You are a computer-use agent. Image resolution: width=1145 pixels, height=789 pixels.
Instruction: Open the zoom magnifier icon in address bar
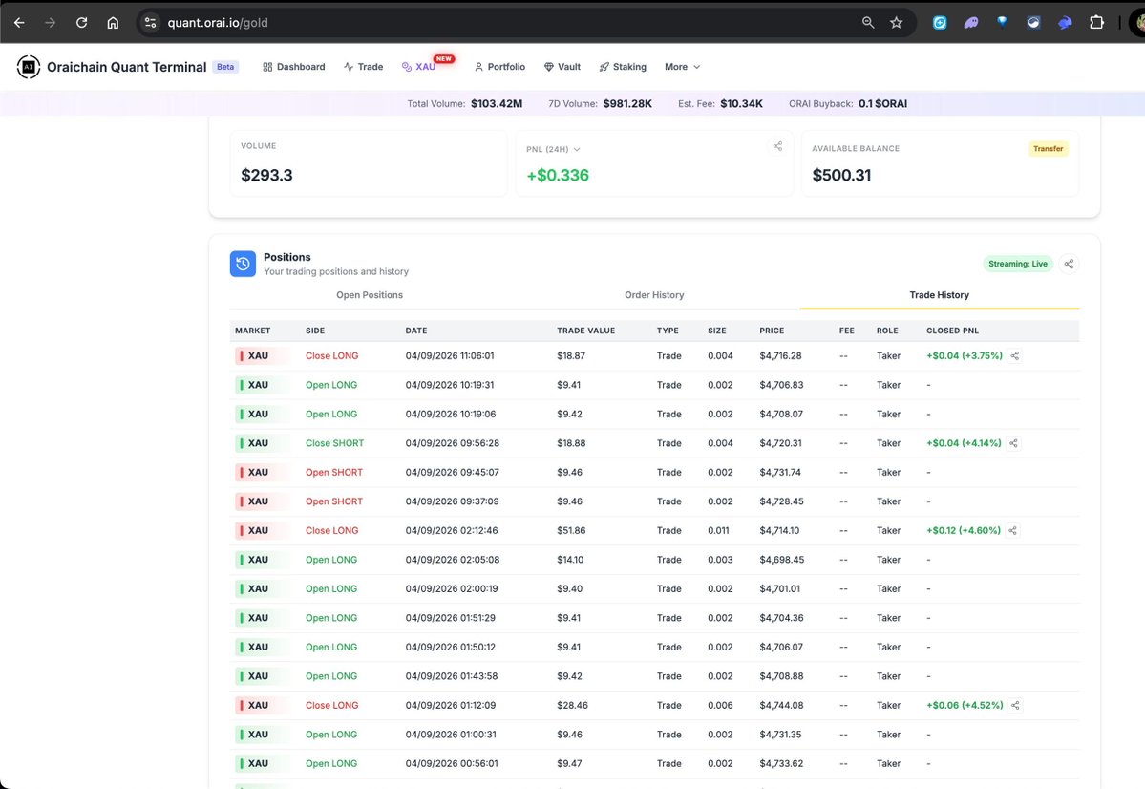pyautogui.click(x=868, y=23)
